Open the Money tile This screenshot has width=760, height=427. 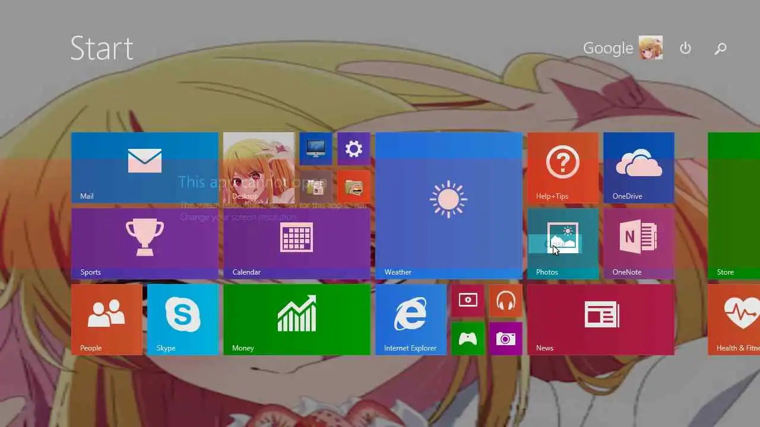tap(297, 320)
